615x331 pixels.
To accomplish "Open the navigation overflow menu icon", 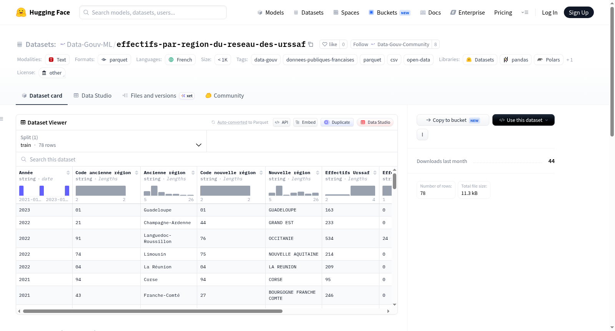I will (x=525, y=12).
